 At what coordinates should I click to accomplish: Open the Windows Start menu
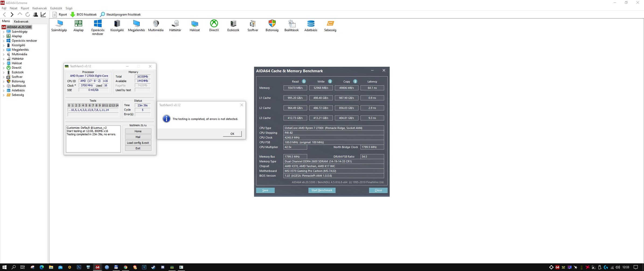[x=4, y=267]
